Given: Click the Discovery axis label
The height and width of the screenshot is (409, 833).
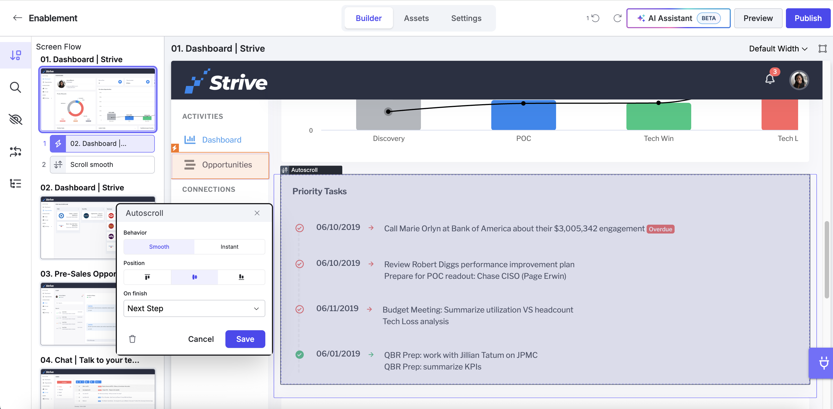Looking at the screenshot, I should pyautogui.click(x=389, y=138).
